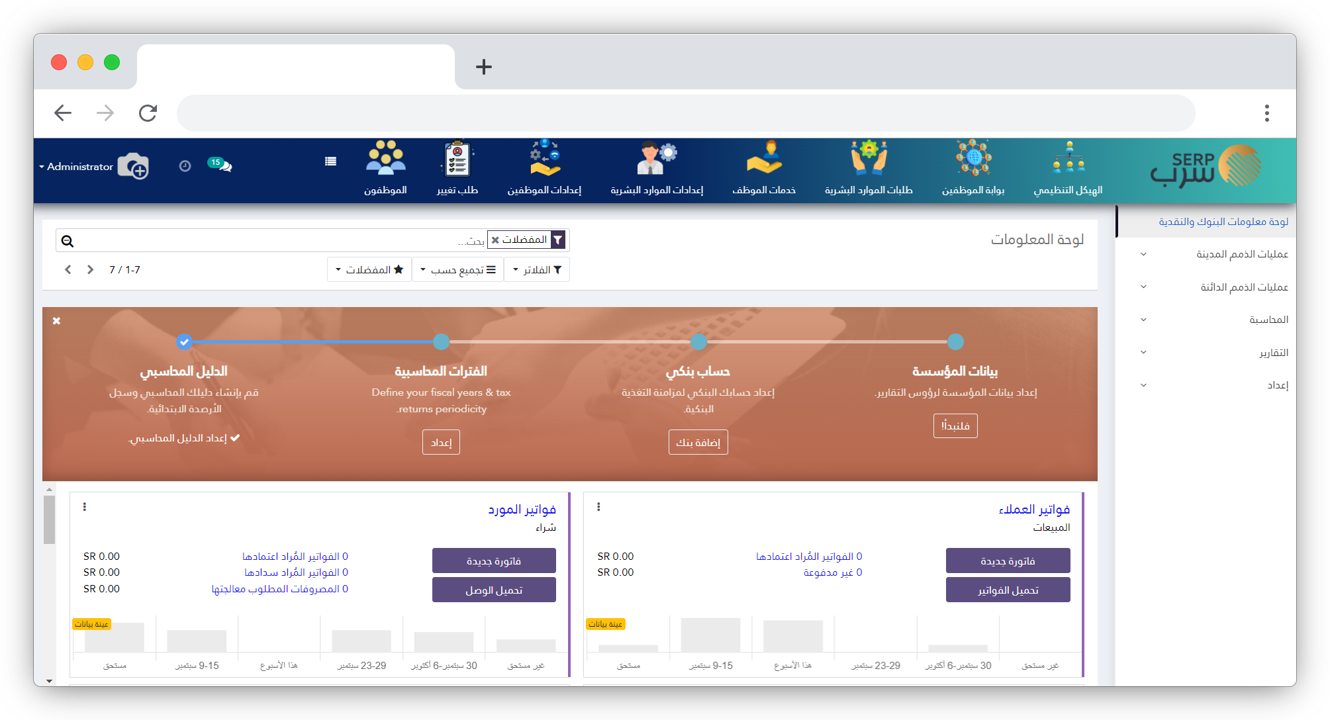Open the خدمات الموظف employee services icon

764,159
